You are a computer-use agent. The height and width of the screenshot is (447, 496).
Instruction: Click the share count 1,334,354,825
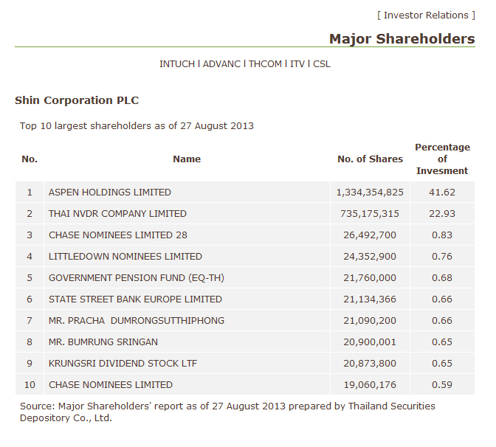[x=370, y=193]
